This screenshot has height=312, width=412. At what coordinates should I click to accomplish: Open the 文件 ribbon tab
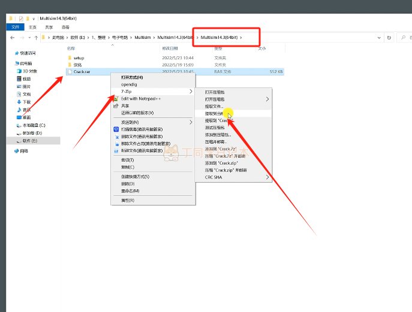[15, 27]
